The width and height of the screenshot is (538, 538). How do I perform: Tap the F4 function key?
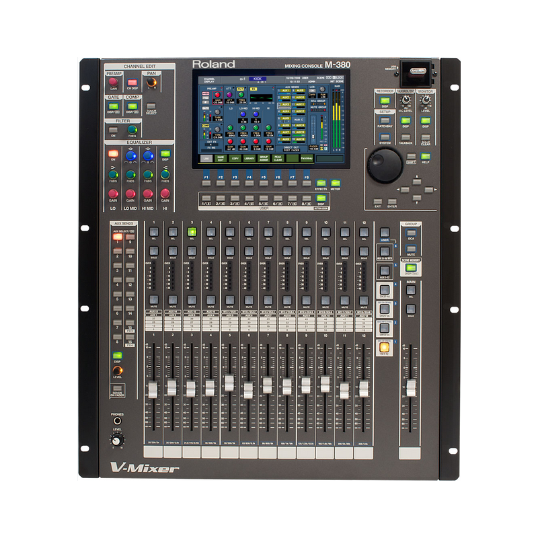pos(249,183)
